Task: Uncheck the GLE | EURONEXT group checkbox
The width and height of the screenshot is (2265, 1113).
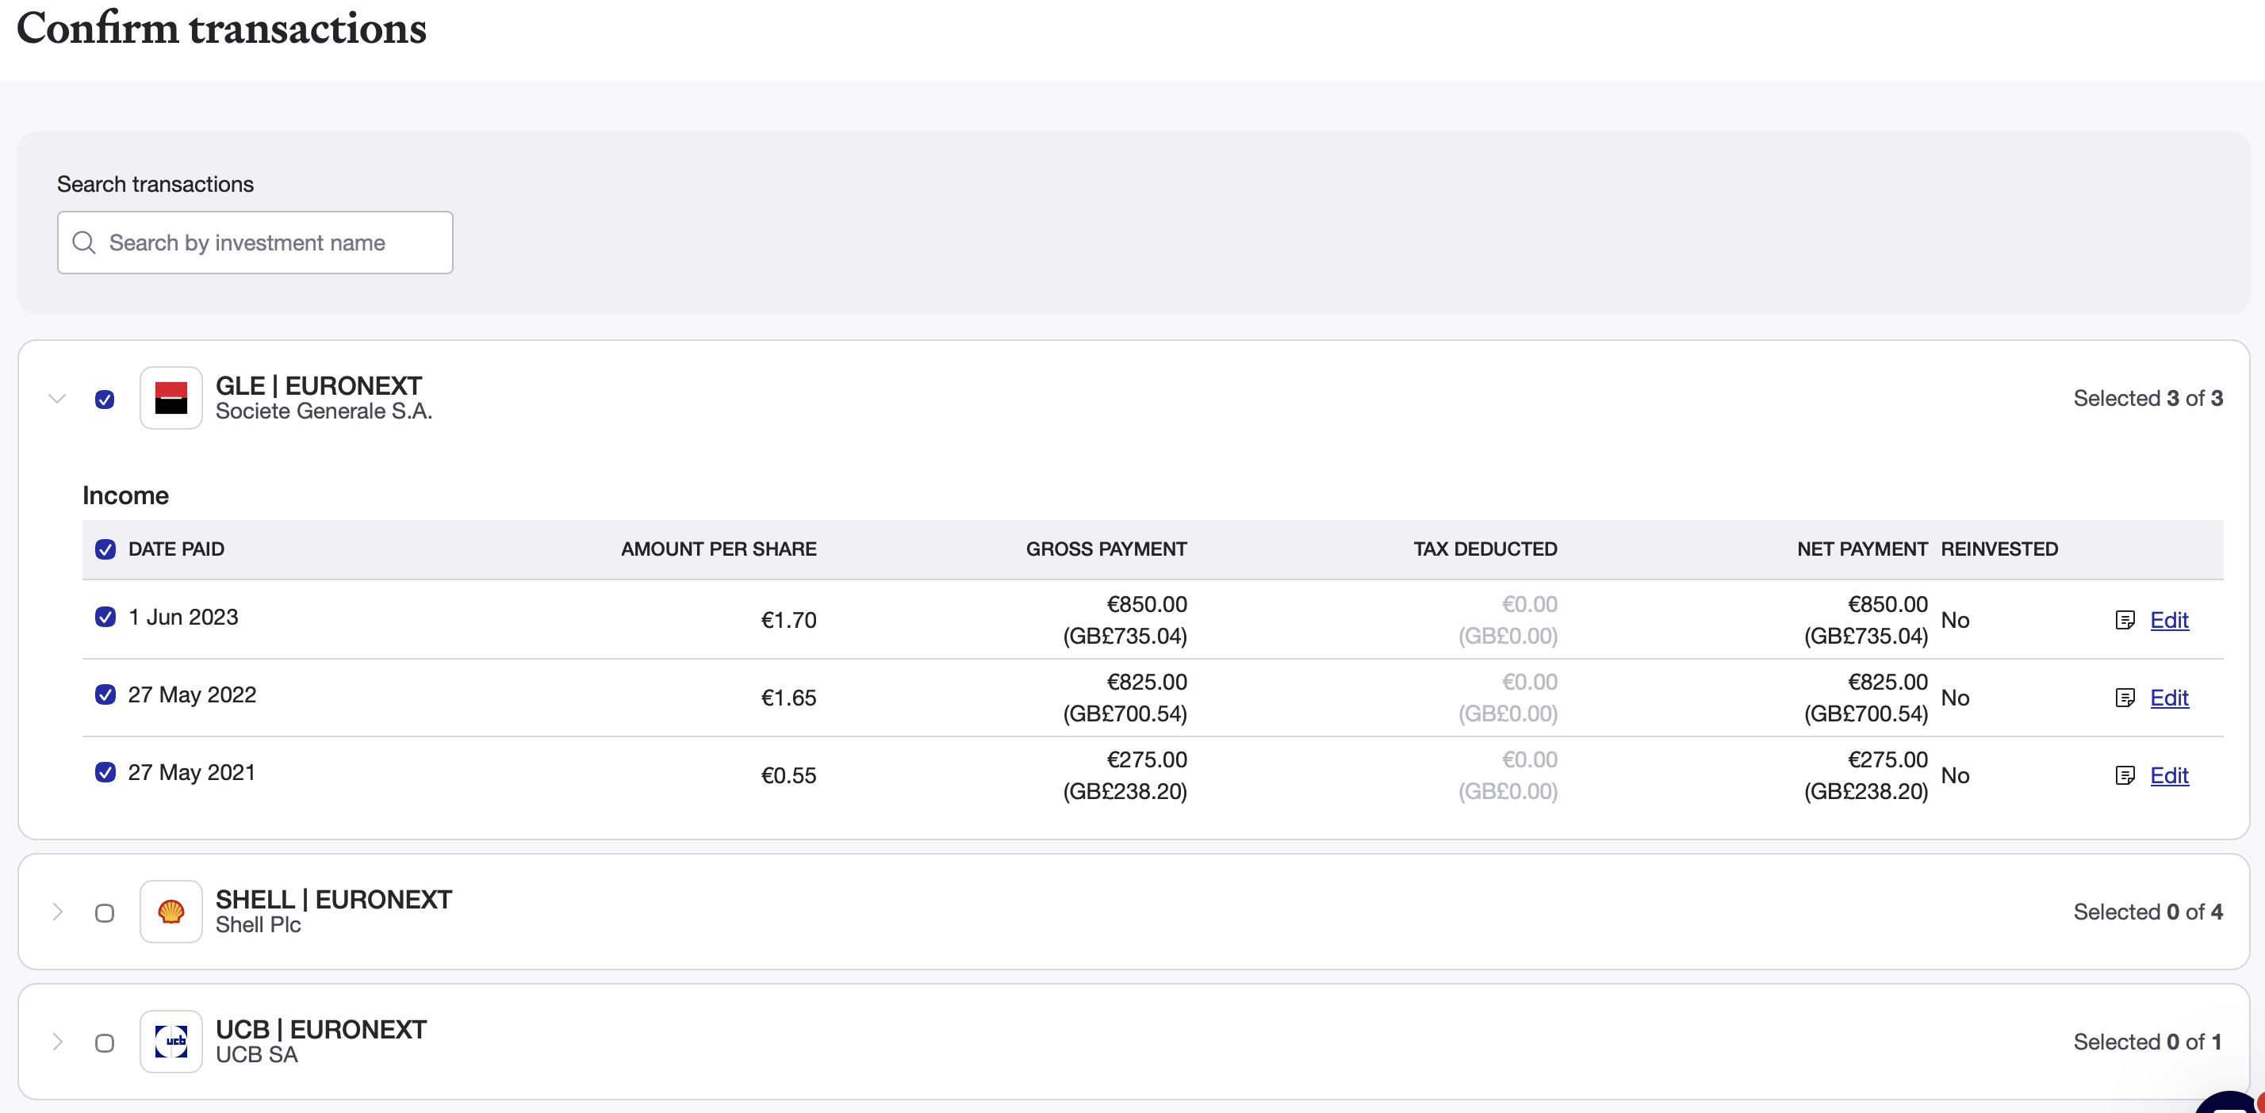Action: coord(105,400)
